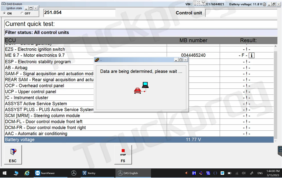This screenshot has height=178, width=282.
Task: Click the pen/link tray icon
Action: (252, 173)
